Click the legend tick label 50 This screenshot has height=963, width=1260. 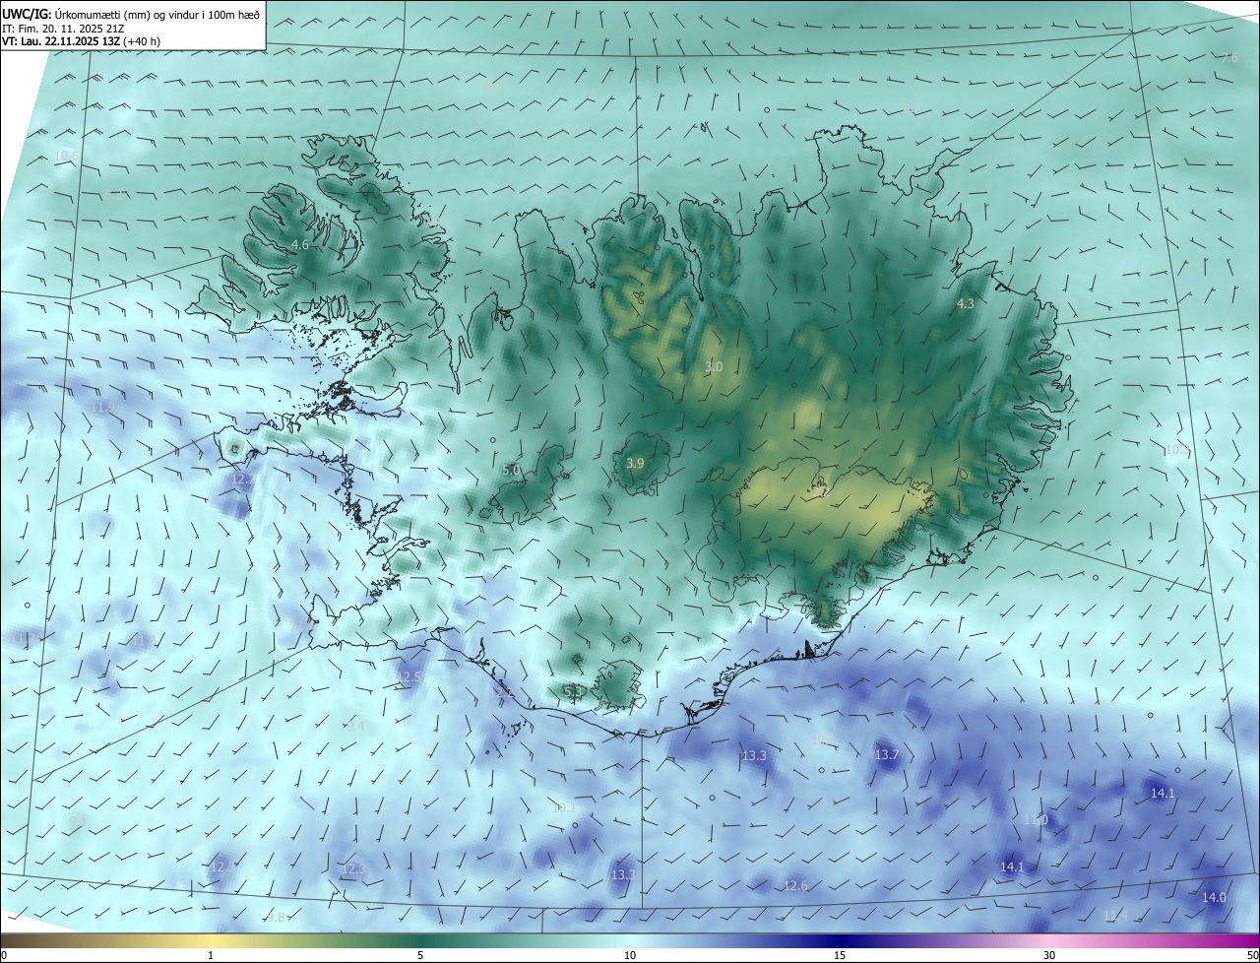[x=1252, y=955]
